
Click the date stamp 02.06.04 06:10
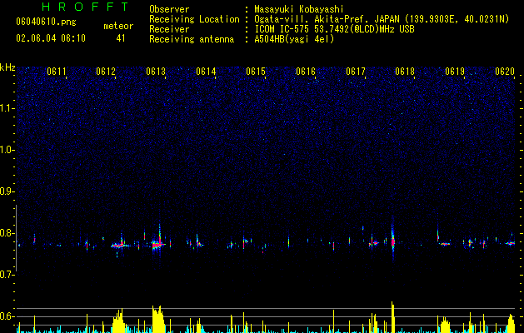click(x=51, y=38)
